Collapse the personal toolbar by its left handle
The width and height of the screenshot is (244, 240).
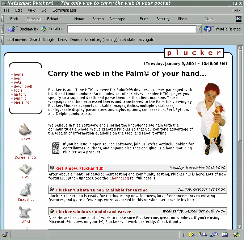[x=2, y=40]
